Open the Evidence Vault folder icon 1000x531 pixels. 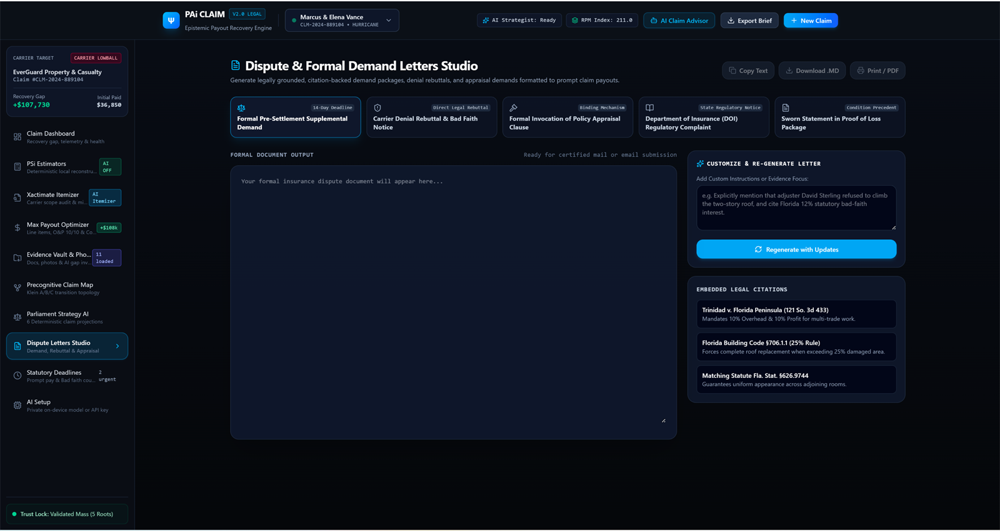point(17,258)
